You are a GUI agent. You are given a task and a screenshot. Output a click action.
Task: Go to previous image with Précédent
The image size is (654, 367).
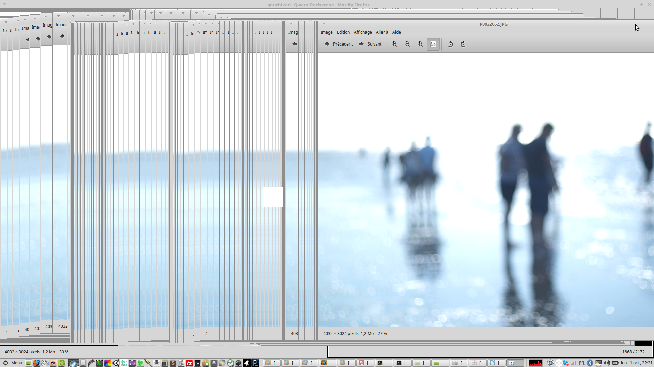339,44
